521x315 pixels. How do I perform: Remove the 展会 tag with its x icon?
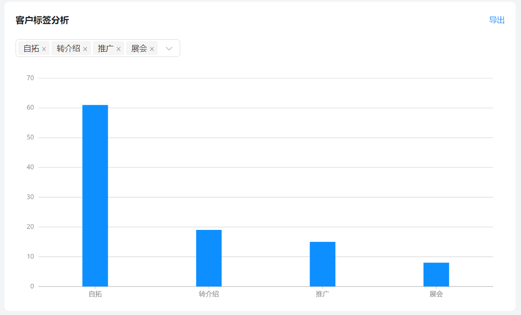152,49
